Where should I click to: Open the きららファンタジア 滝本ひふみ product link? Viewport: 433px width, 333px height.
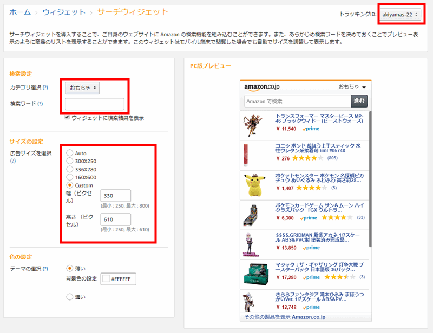[x=319, y=297]
